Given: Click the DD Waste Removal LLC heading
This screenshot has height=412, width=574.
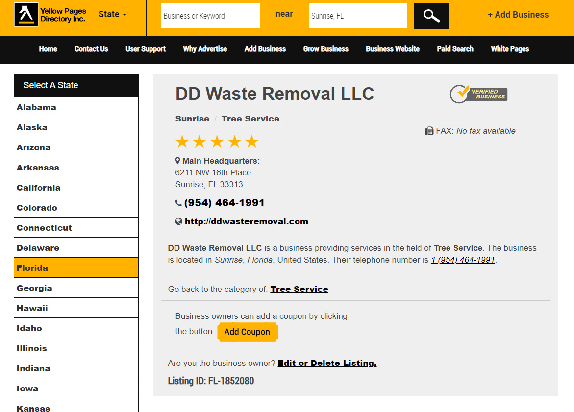Looking at the screenshot, I should (275, 94).
